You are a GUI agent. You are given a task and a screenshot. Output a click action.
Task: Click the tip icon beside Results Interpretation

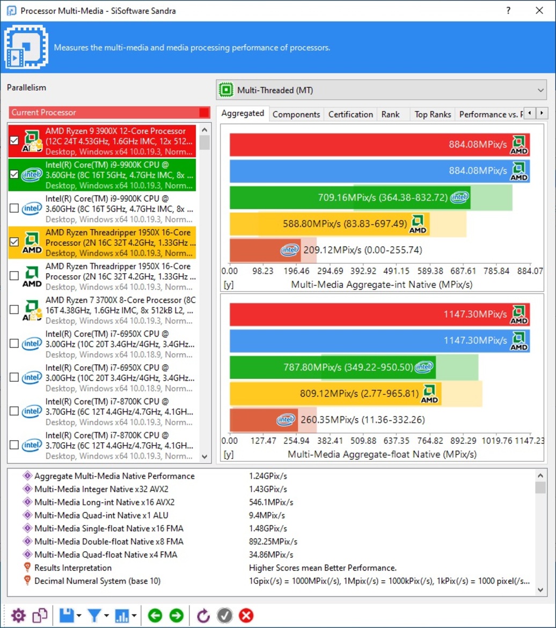coord(27,567)
